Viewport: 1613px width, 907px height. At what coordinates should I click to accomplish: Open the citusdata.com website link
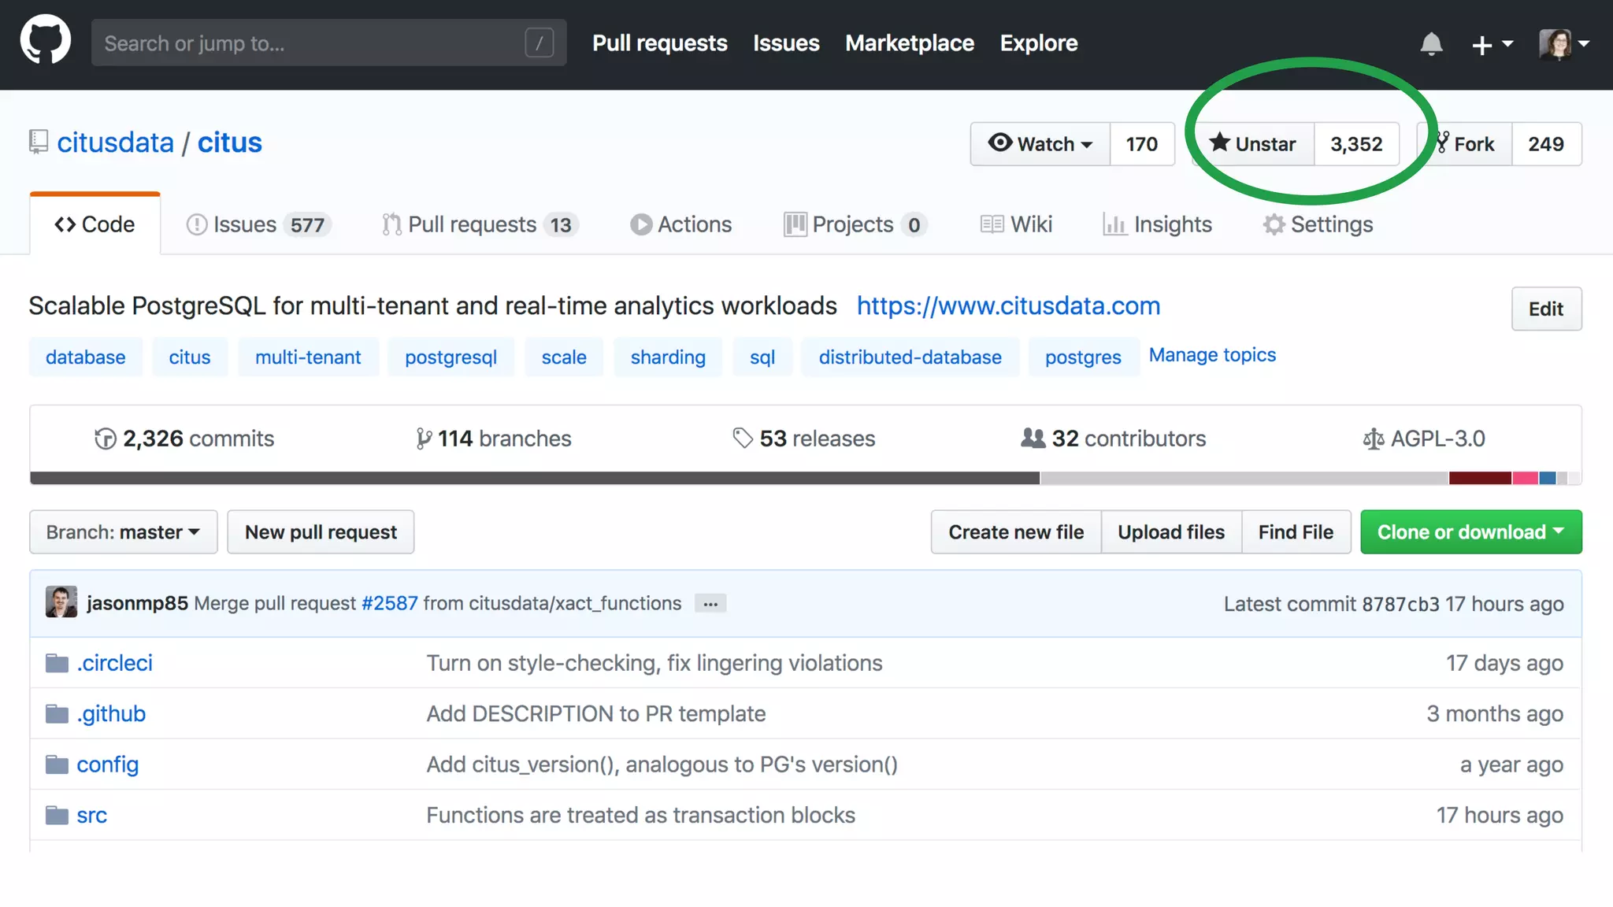pos(1008,305)
